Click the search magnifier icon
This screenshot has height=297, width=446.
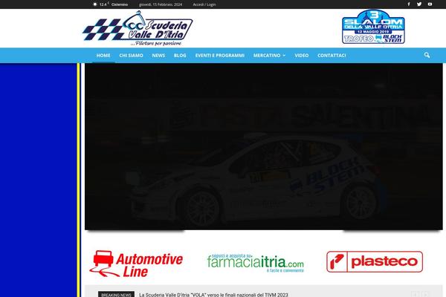pyautogui.click(x=427, y=55)
